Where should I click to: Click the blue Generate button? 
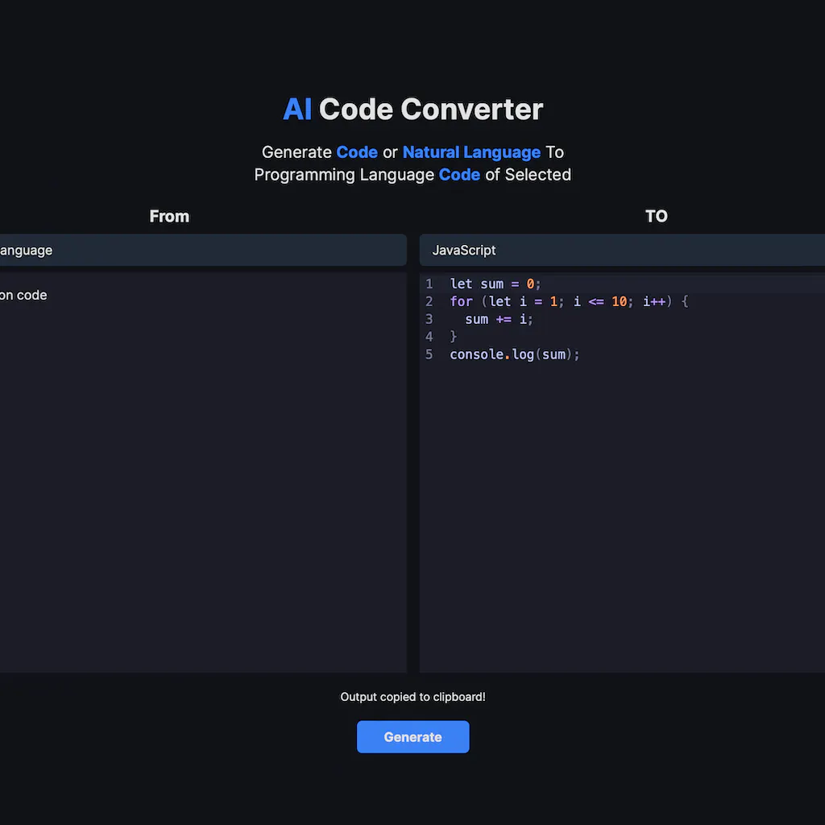(x=412, y=736)
